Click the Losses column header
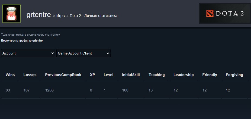 coord(30,75)
